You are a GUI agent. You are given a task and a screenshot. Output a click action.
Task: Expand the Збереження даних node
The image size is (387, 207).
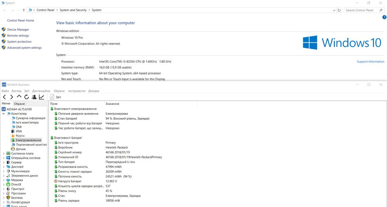coord(3,176)
